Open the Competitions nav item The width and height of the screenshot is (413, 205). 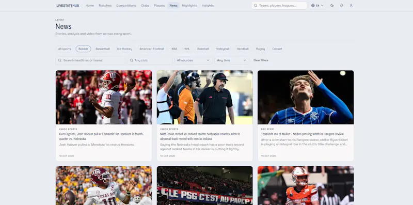tap(126, 6)
